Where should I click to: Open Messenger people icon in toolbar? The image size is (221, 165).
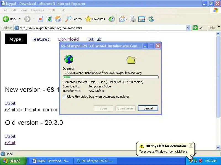point(151,19)
